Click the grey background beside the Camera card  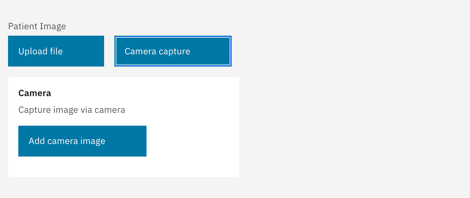tap(353, 129)
